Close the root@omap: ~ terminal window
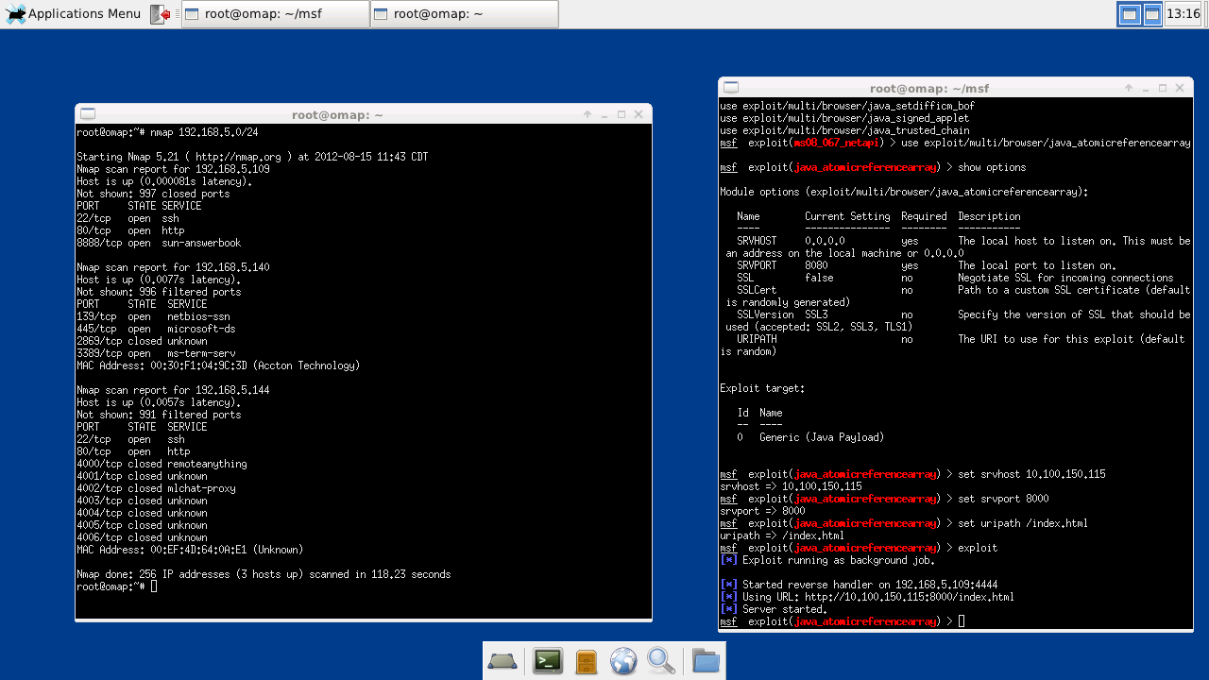The width and height of the screenshot is (1209, 680). pyautogui.click(x=639, y=114)
